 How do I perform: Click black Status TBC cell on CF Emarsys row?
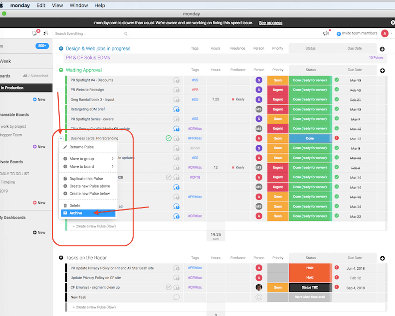click(x=310, y=288)
